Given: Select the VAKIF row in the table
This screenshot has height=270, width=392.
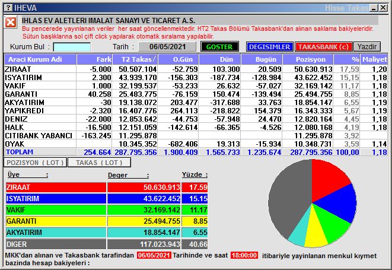Looking at the screenshot, I should [196, 86].
